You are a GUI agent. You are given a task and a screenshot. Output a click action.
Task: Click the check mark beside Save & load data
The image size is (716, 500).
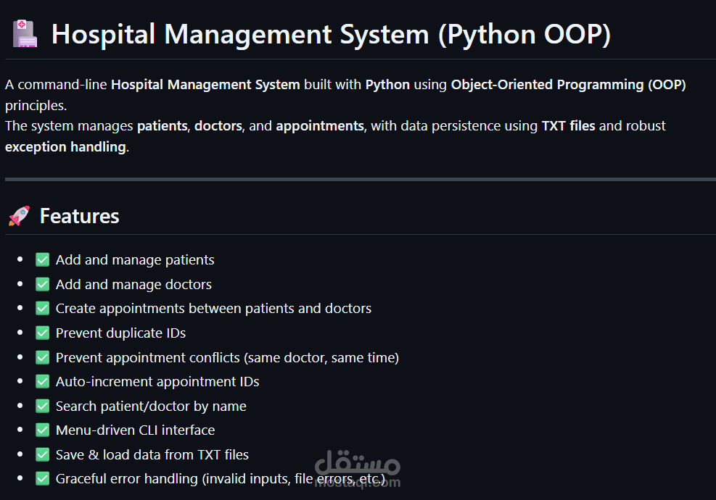tap(43, 454)
